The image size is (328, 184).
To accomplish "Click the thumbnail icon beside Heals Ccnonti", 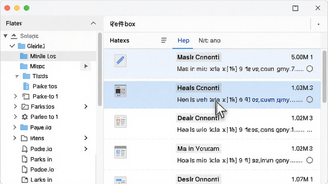I will pos(120,91).
